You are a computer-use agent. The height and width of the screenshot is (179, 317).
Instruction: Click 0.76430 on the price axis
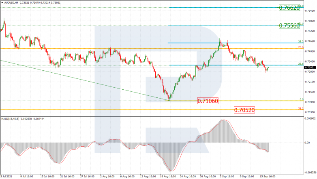310,11
